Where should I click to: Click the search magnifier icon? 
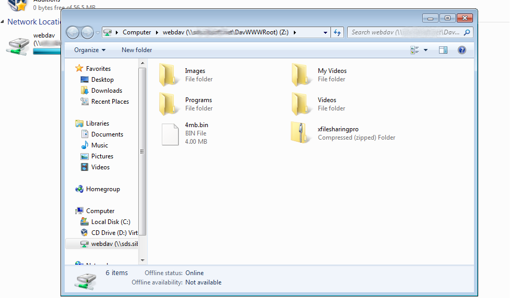point(467,32)
